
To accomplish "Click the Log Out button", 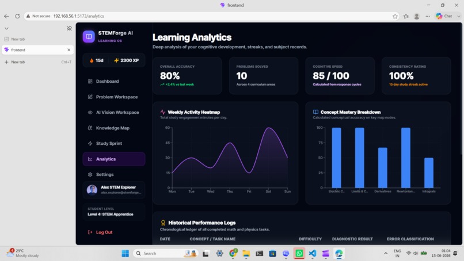I will coord(100,232).
